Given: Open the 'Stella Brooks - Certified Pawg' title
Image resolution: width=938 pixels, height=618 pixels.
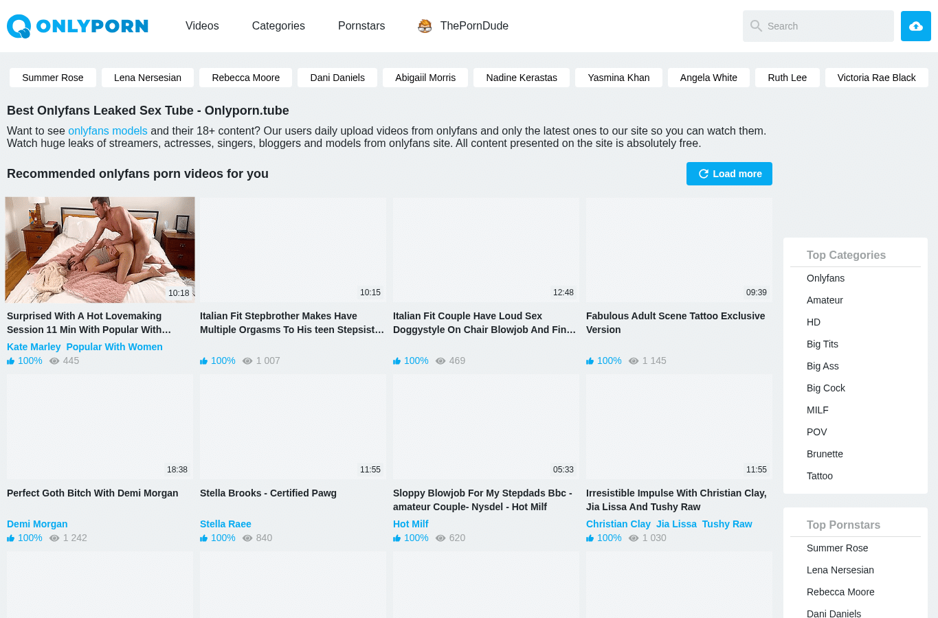Looking at the screenshot, I should click(268, 493).
